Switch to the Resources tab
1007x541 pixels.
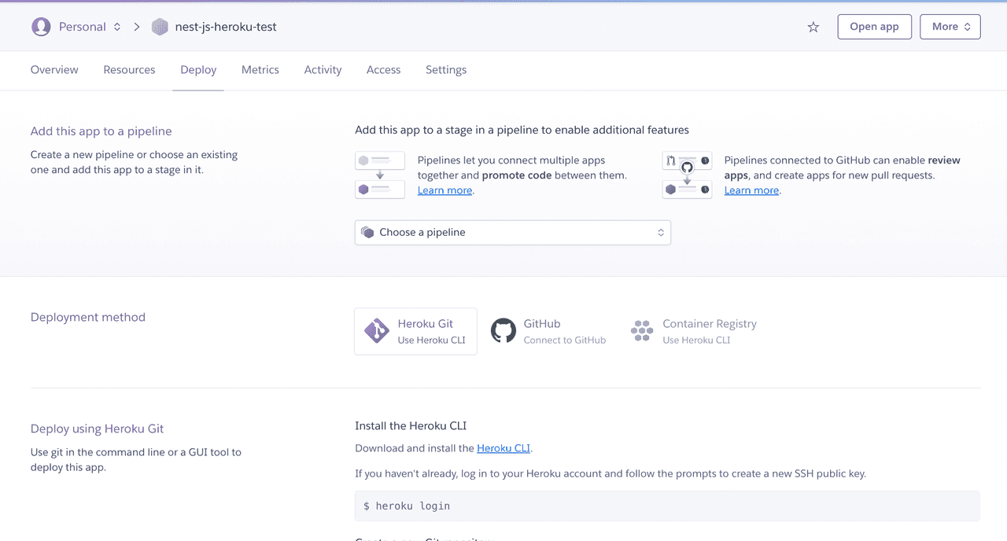[129, 70]
